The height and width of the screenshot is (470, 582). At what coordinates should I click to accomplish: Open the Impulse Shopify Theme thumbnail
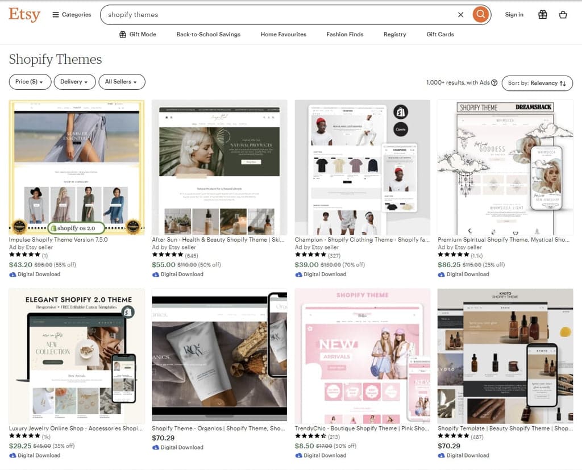point(77,167)
